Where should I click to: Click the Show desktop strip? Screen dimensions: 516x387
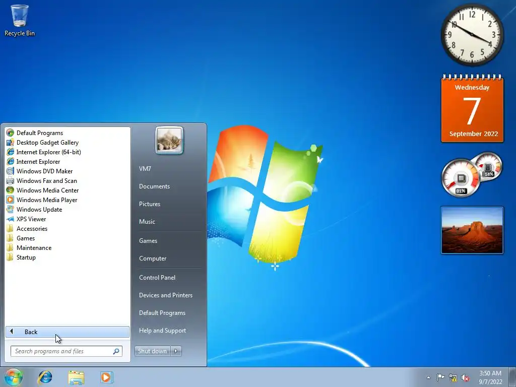(512, 377)
